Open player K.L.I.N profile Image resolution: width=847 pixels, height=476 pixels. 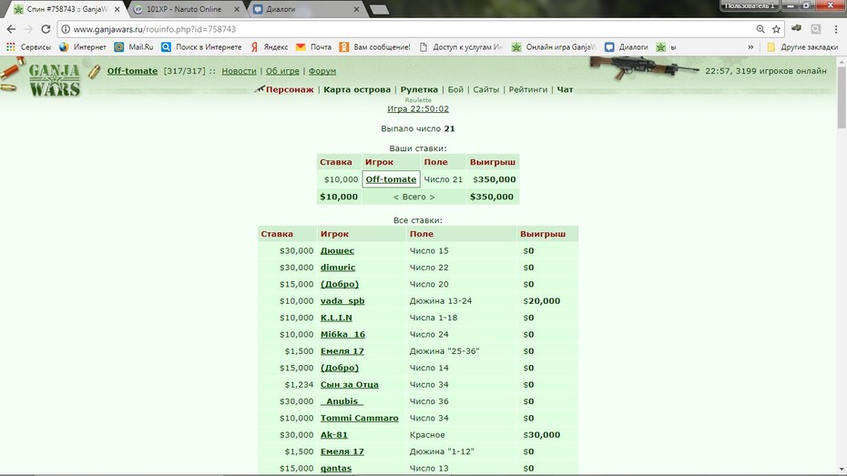tap(336, 318)
